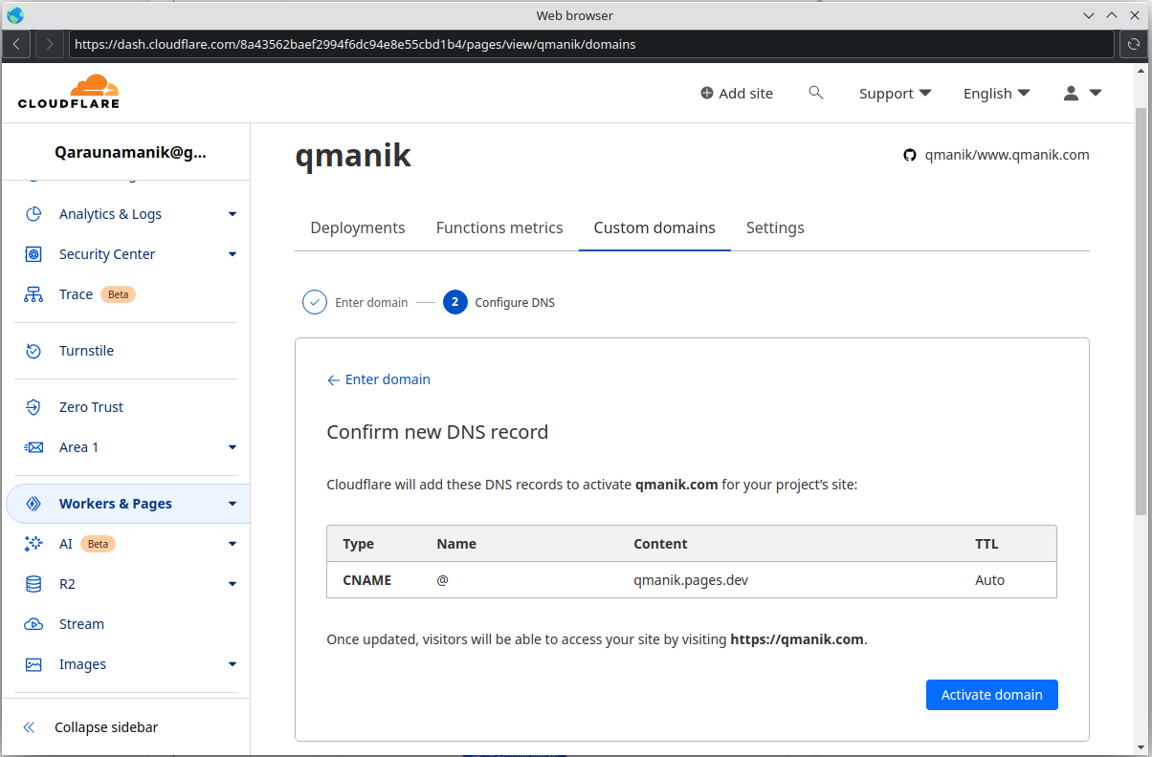Screen dimensions: 1152x757
Task: Go back via the Enter domain link
Action: (x=378, y=378)
